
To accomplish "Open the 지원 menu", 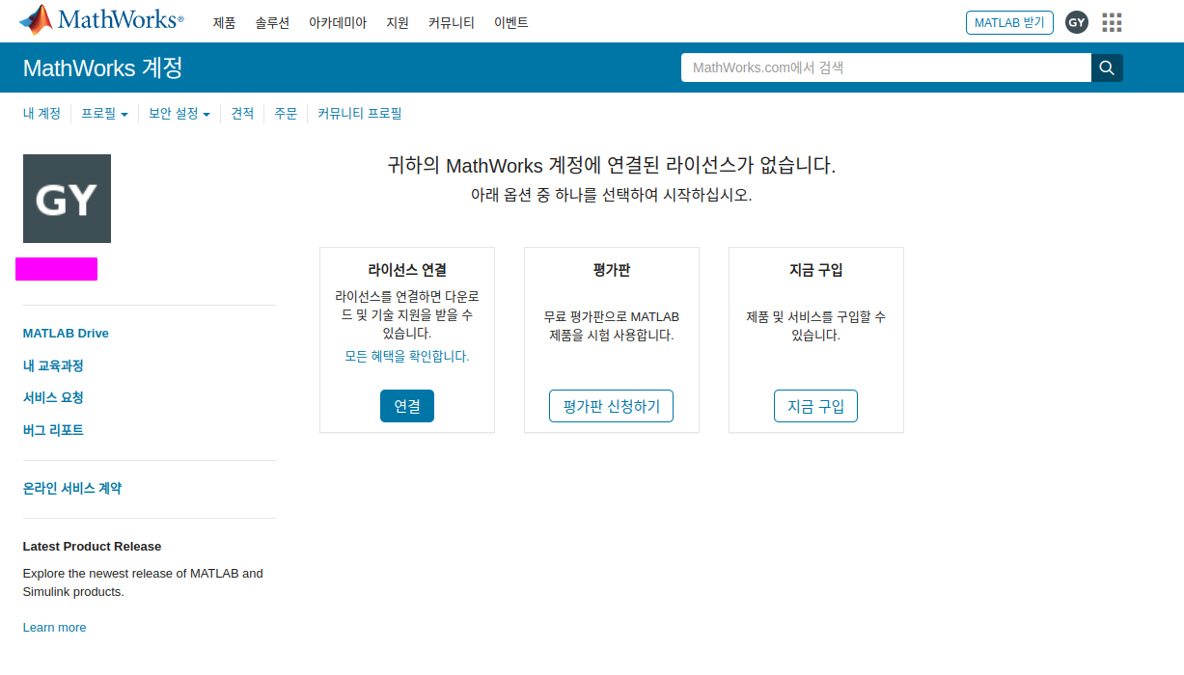I will click(x=398, y=22).
